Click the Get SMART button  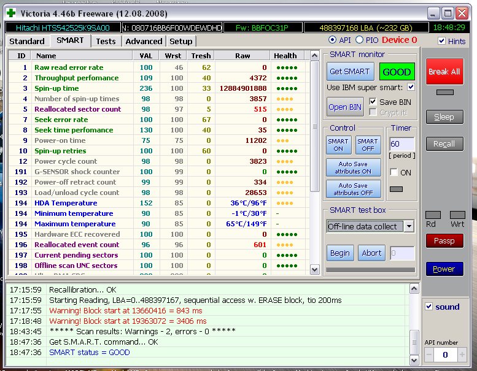click(350, 71)
